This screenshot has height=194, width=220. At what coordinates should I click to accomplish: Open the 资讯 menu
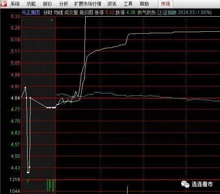click(112, 4)
